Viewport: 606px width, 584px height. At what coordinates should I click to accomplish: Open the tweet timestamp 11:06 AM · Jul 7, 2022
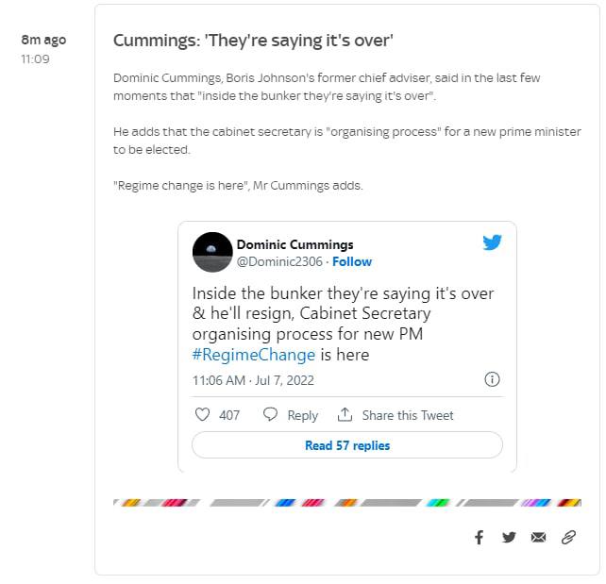click(253, 380)
